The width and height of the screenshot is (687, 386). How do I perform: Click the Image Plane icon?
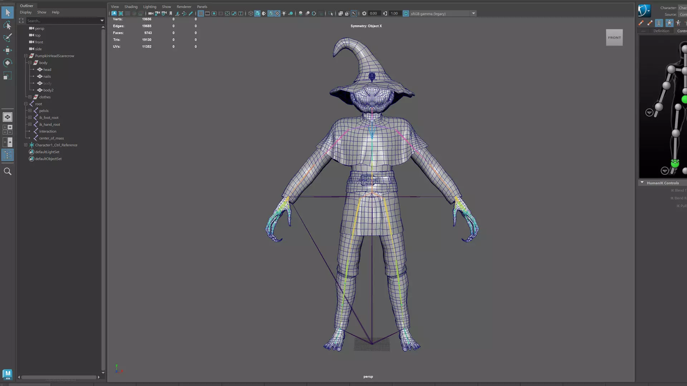pos(177,14)
